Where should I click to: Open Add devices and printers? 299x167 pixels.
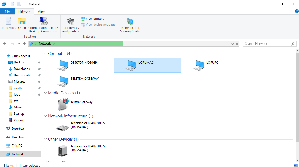tap(70, 24)
